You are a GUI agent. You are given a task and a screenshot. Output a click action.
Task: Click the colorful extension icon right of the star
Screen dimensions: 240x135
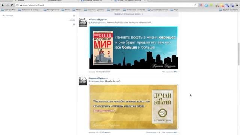coord(201,5)
